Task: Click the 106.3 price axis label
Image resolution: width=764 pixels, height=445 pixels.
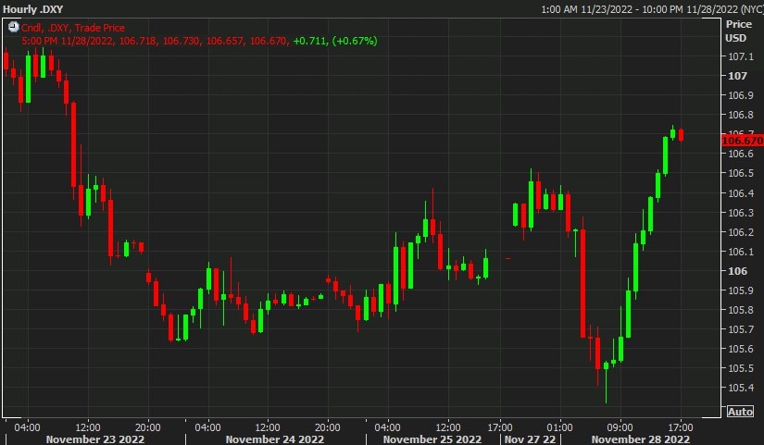Action: [x=740, y=213]
